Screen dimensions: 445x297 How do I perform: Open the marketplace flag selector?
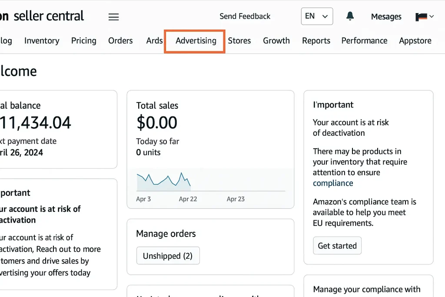click(425, 17)
